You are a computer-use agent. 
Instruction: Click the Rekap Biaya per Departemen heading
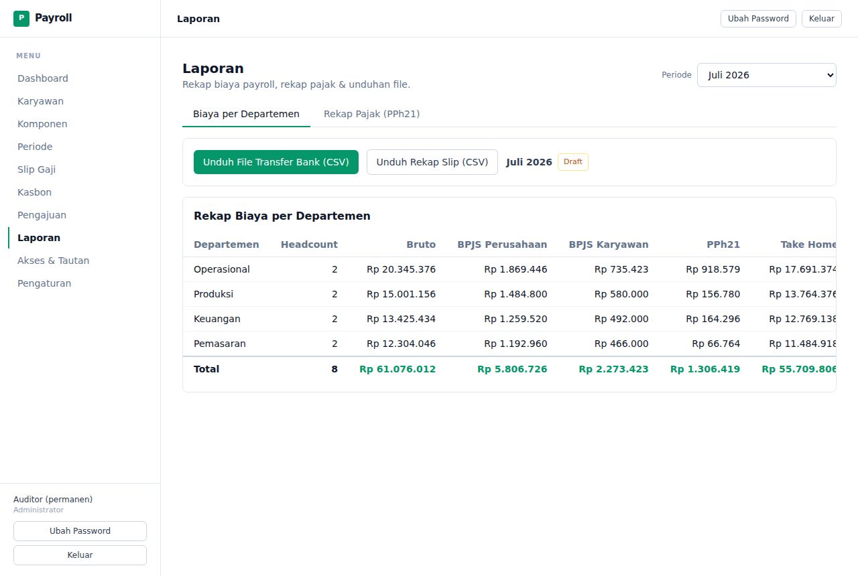coord(282,216)
